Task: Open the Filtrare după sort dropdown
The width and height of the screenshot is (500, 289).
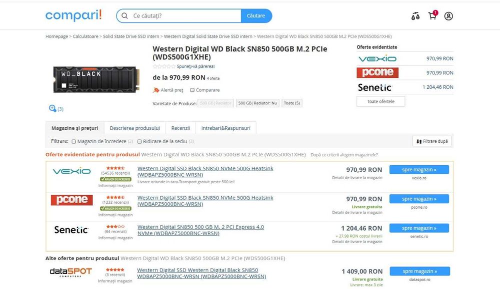Action: (432, 141)
